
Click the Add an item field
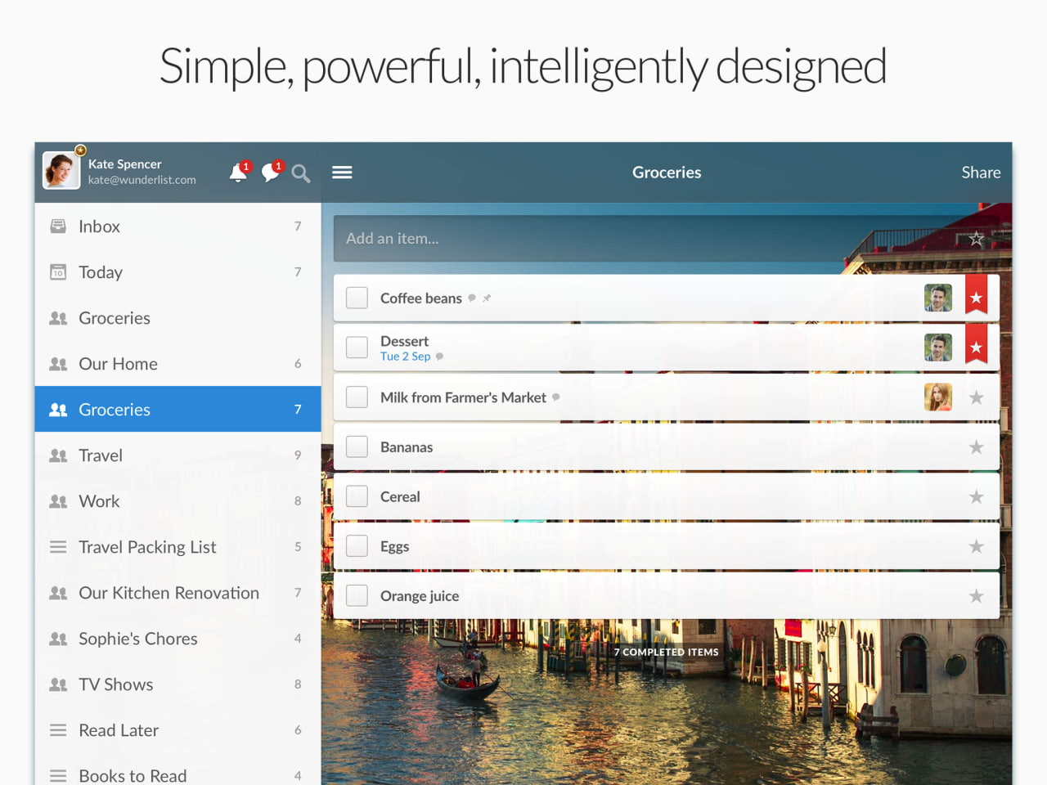coord(573,238)
